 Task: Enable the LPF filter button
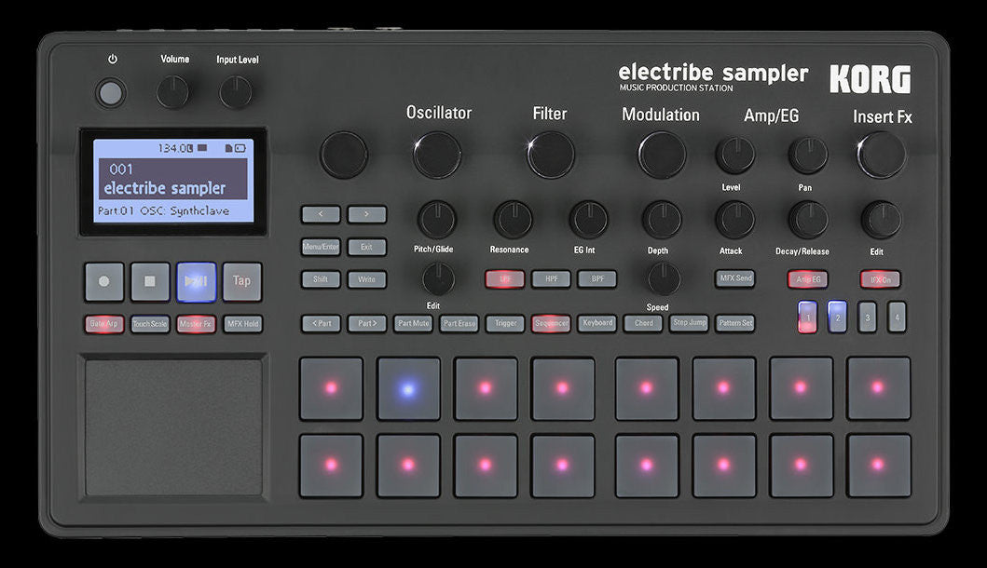[505, 278]
